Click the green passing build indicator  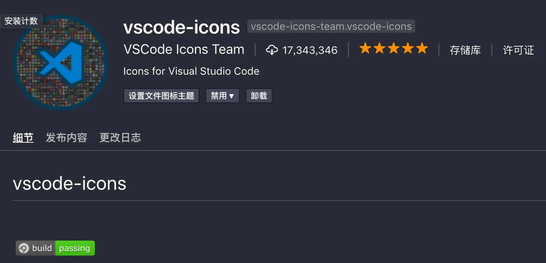75,248
